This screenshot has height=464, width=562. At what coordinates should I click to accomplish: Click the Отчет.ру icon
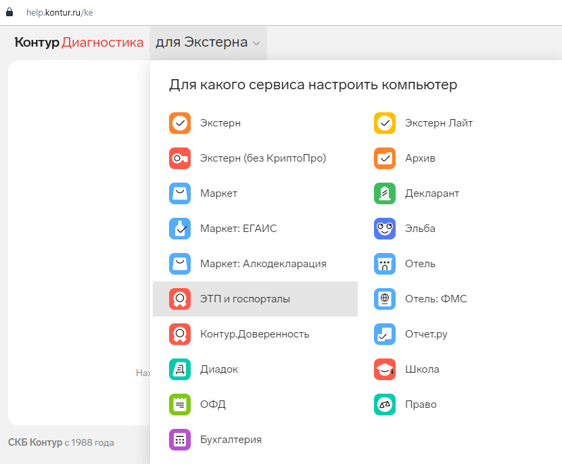(385, 334)
